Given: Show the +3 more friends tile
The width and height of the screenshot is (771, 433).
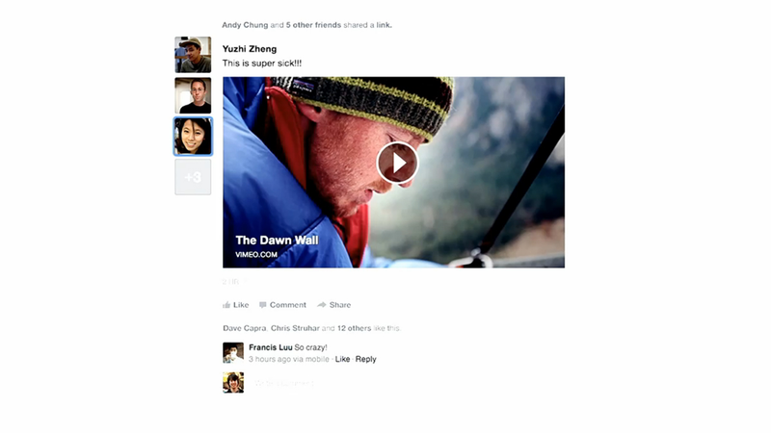Looking at the screenshot, I should tap(193, 177).
